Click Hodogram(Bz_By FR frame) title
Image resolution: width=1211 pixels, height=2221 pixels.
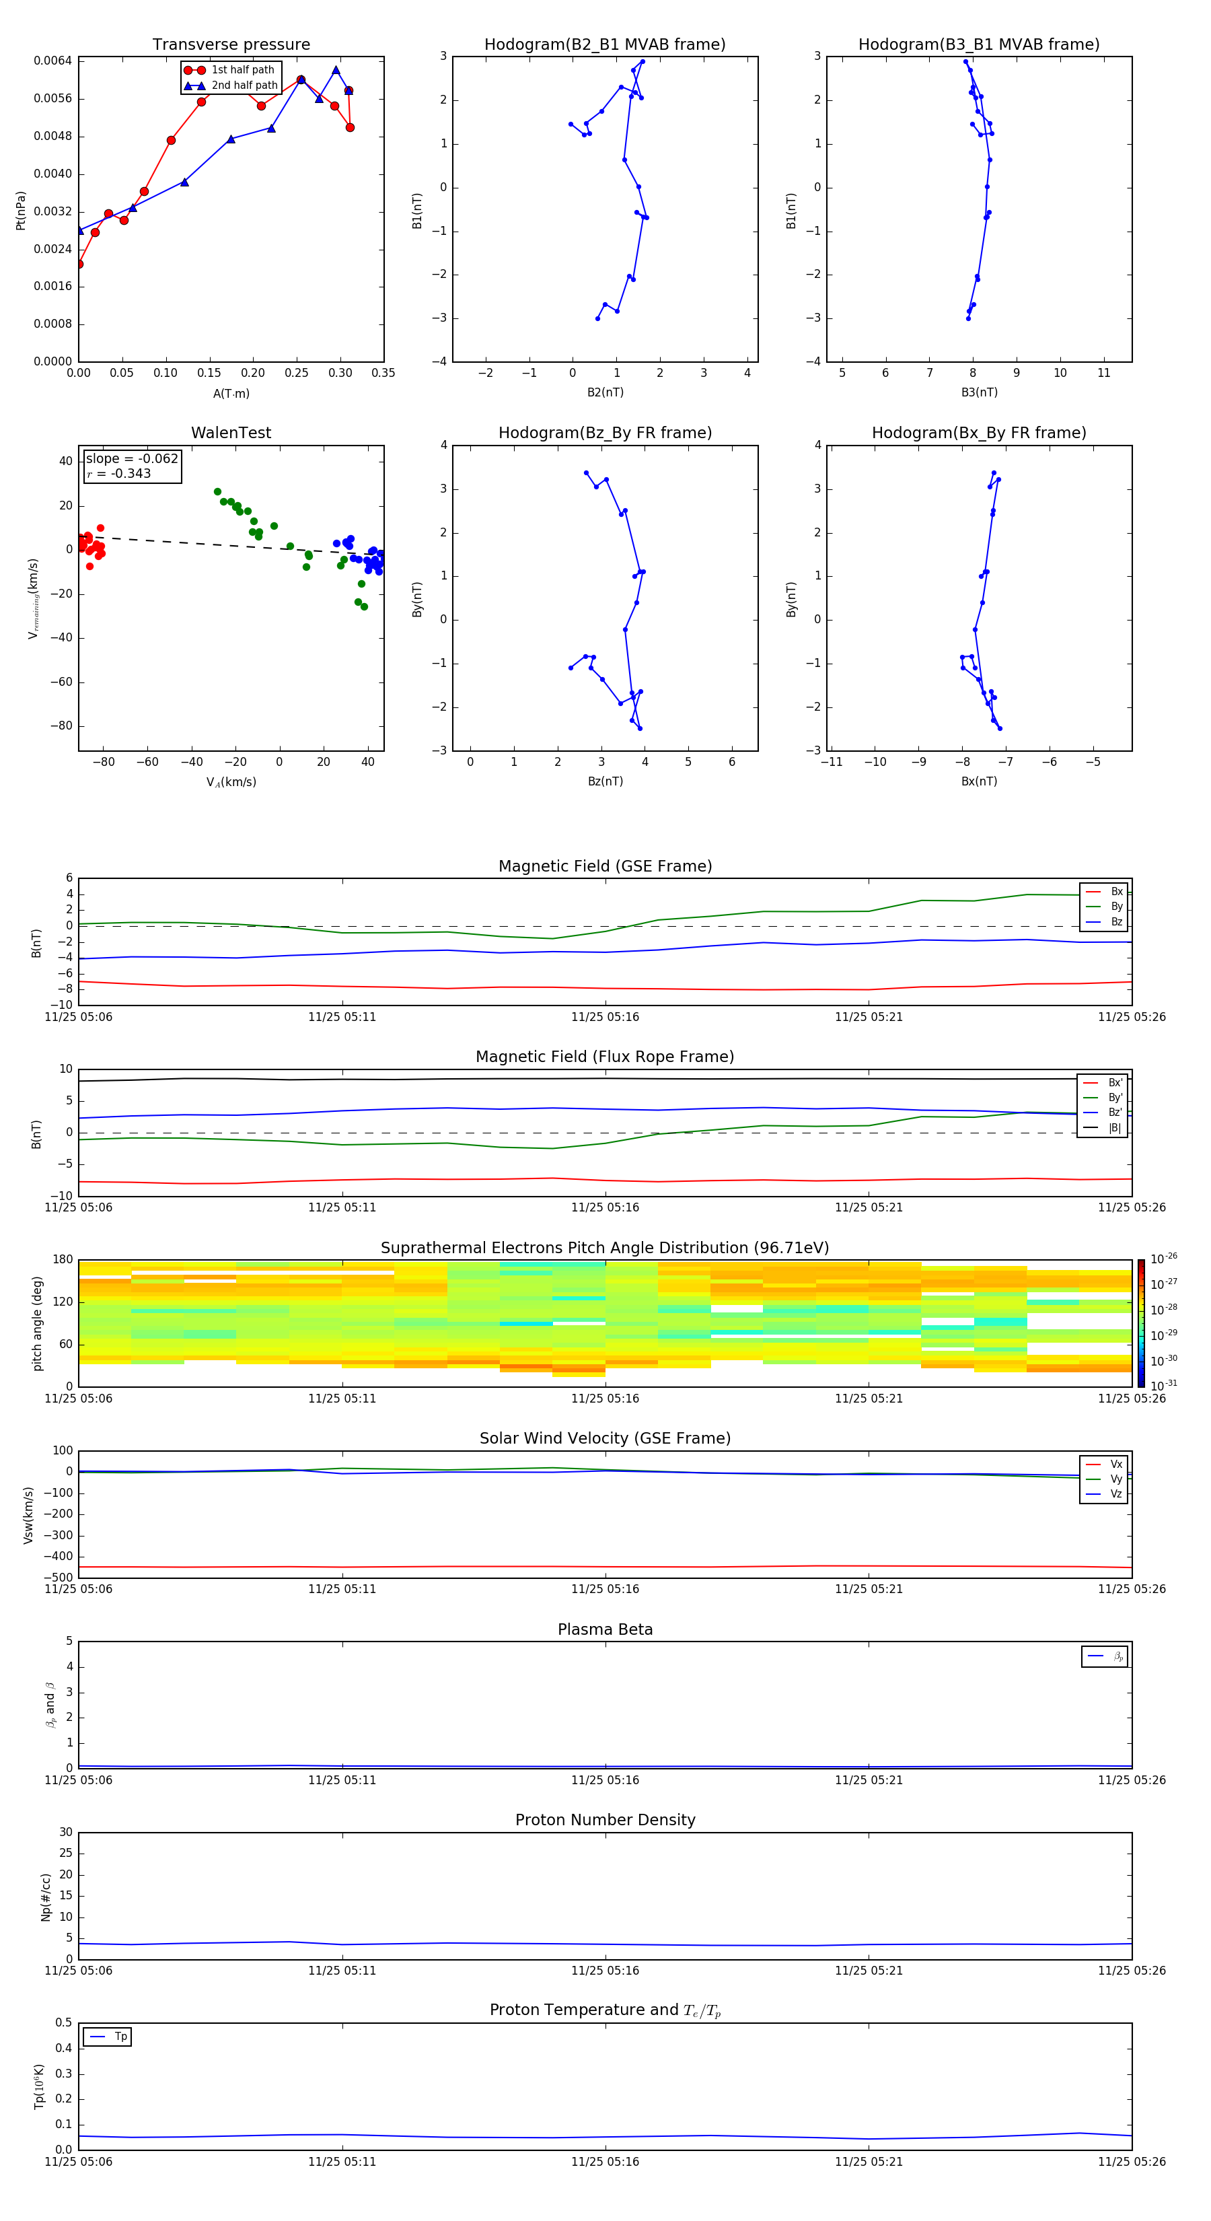coord(605,433)
